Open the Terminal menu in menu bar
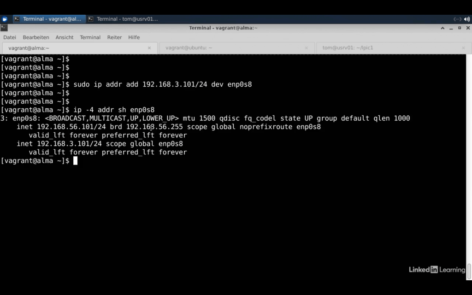Screen dimensions: 472x295 click(90, 37)
